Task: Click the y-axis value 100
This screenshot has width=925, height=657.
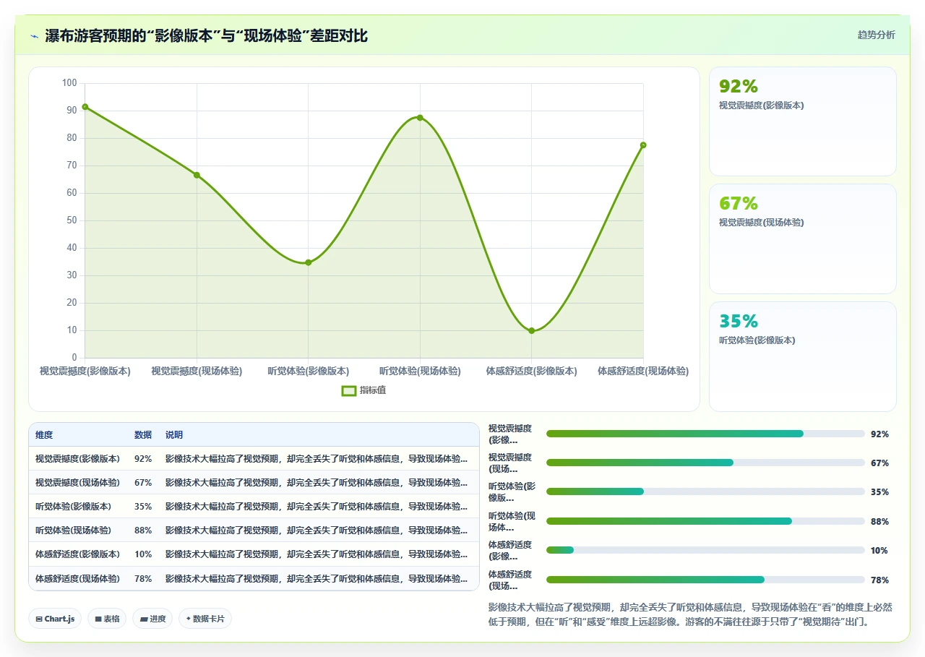Action: tap(69, 83)
